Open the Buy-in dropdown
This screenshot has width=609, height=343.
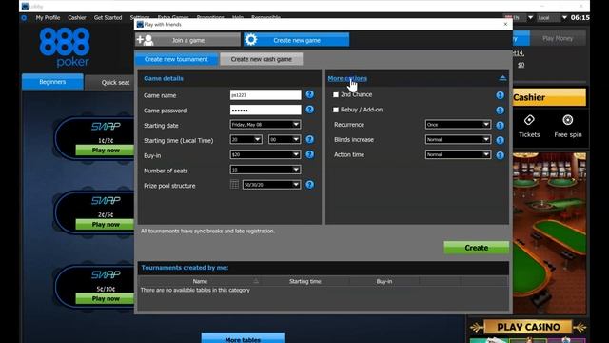pyautogui.click(x=265, y=154)
